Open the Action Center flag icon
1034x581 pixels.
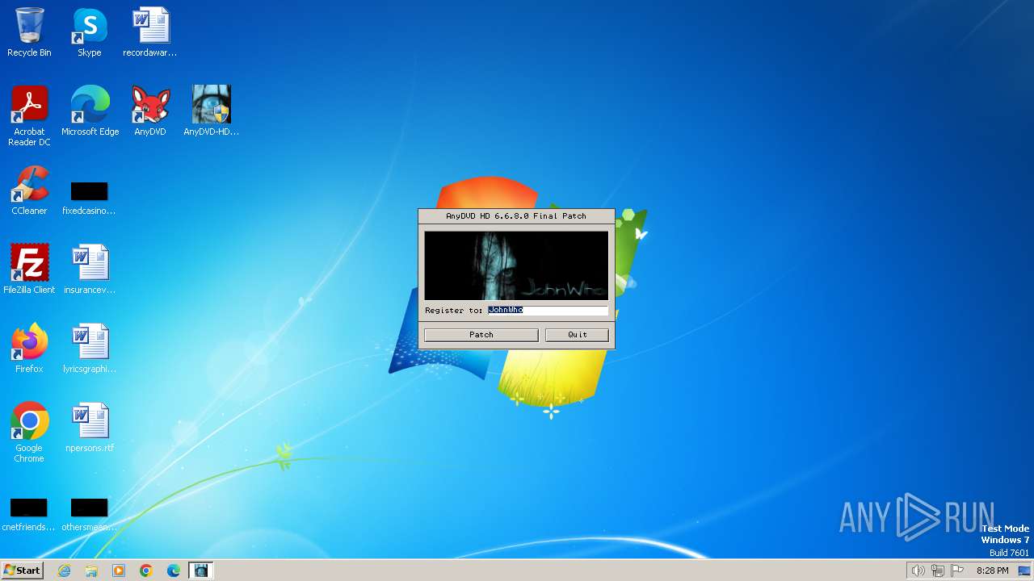click(958, 571)
